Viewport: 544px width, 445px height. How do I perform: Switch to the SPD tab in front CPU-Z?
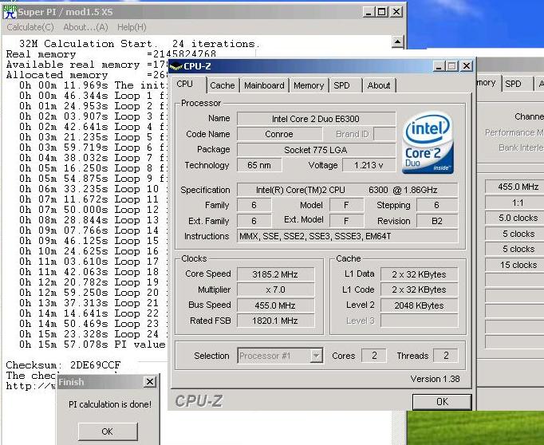tap(341, 85)
